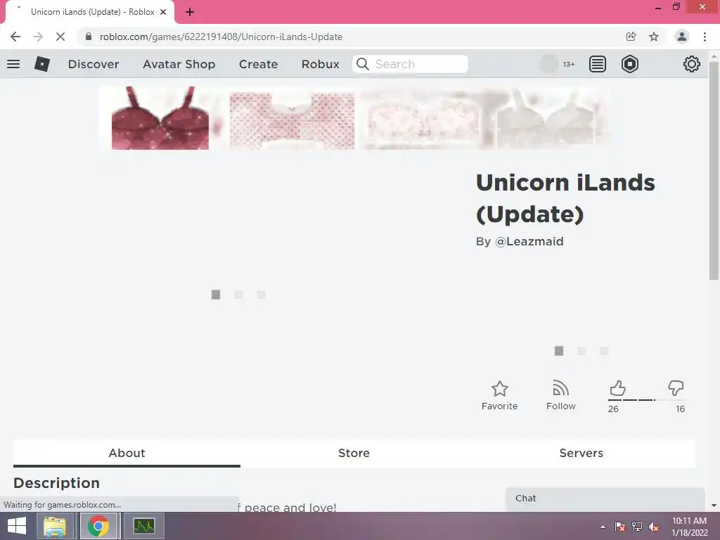
Task: Click the Favorite star icon
Action: (x=500, y=389)
